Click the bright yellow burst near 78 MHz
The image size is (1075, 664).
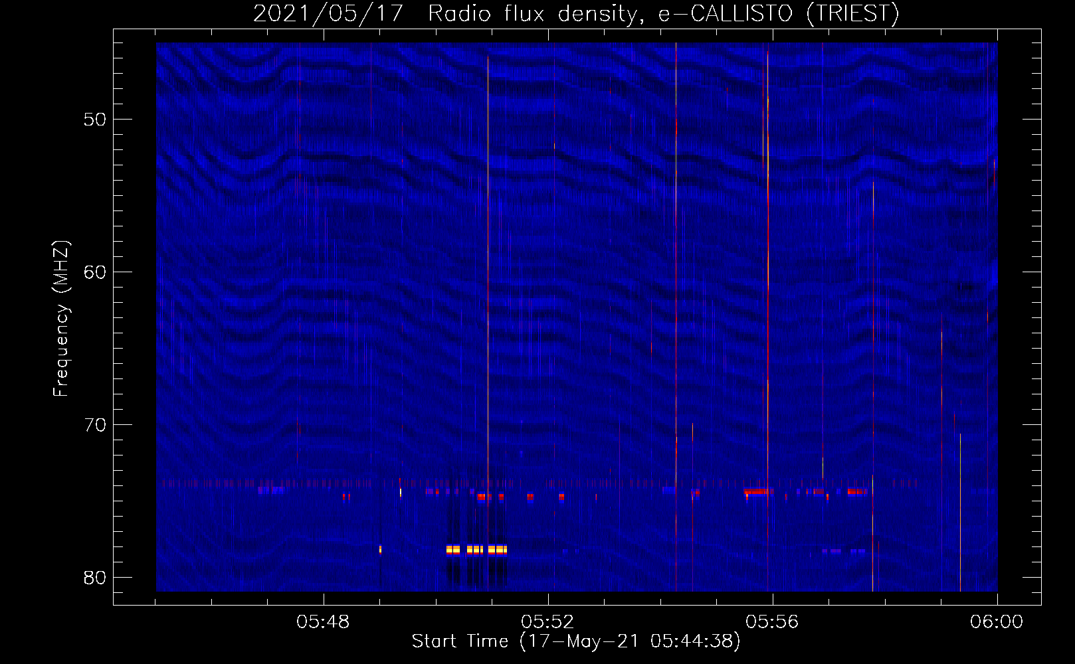pos(476,550)
